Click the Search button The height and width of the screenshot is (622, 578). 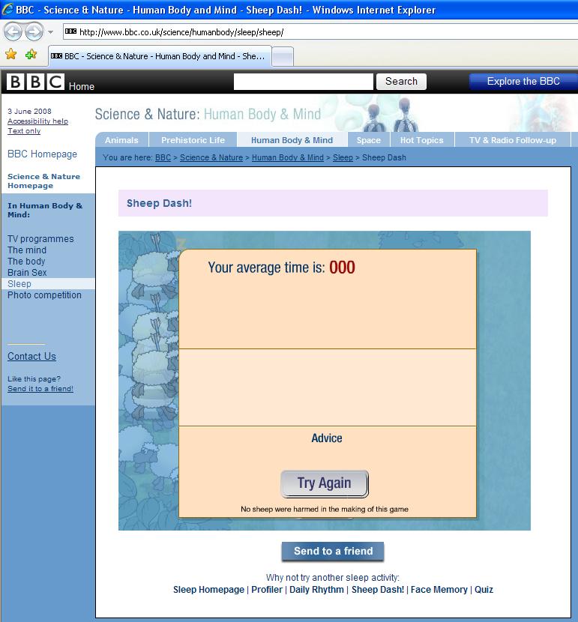coord(401,82)
